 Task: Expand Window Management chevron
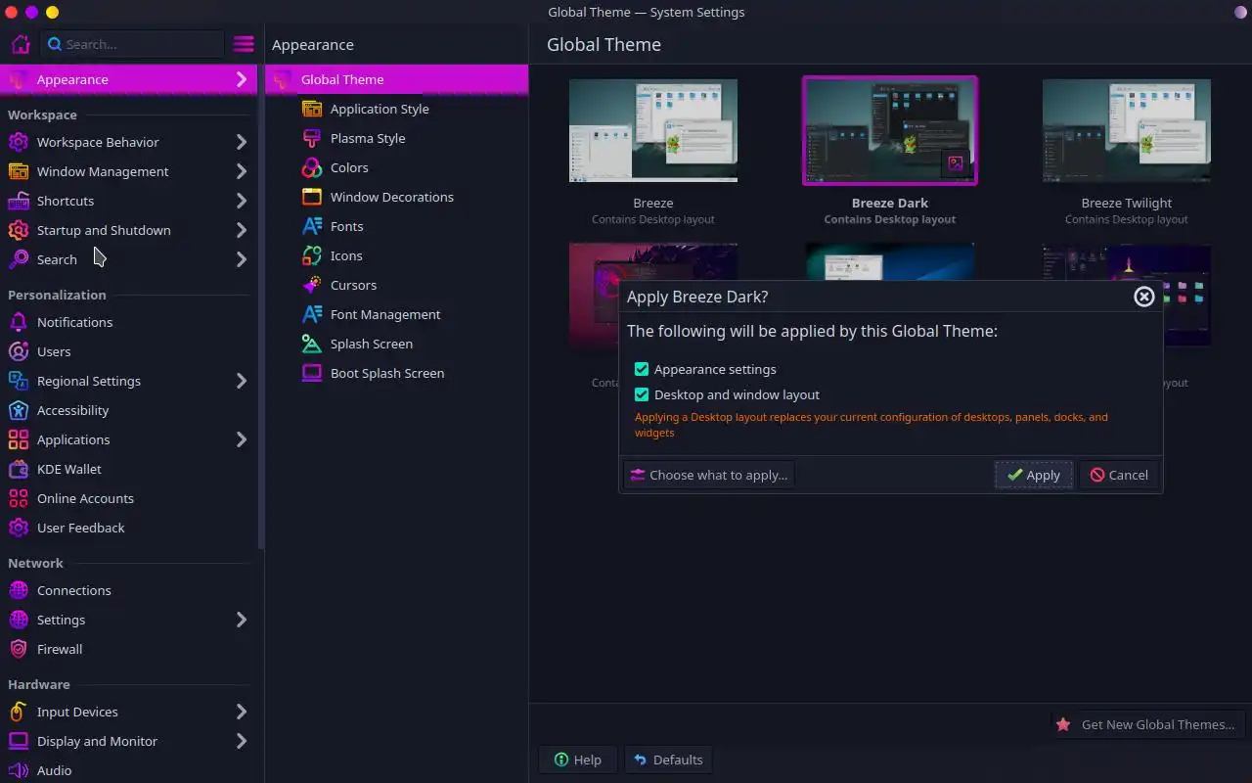coord(242,171)
